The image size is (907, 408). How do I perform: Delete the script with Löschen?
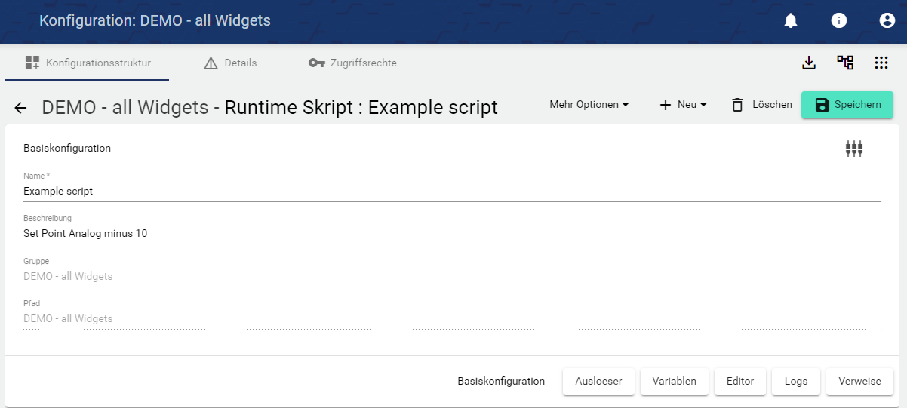[x=761, y=105]
